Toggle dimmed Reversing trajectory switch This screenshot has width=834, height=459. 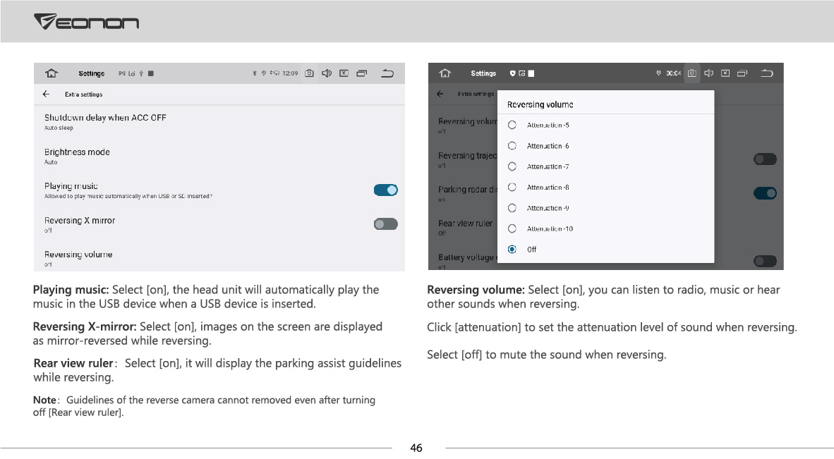765,159
